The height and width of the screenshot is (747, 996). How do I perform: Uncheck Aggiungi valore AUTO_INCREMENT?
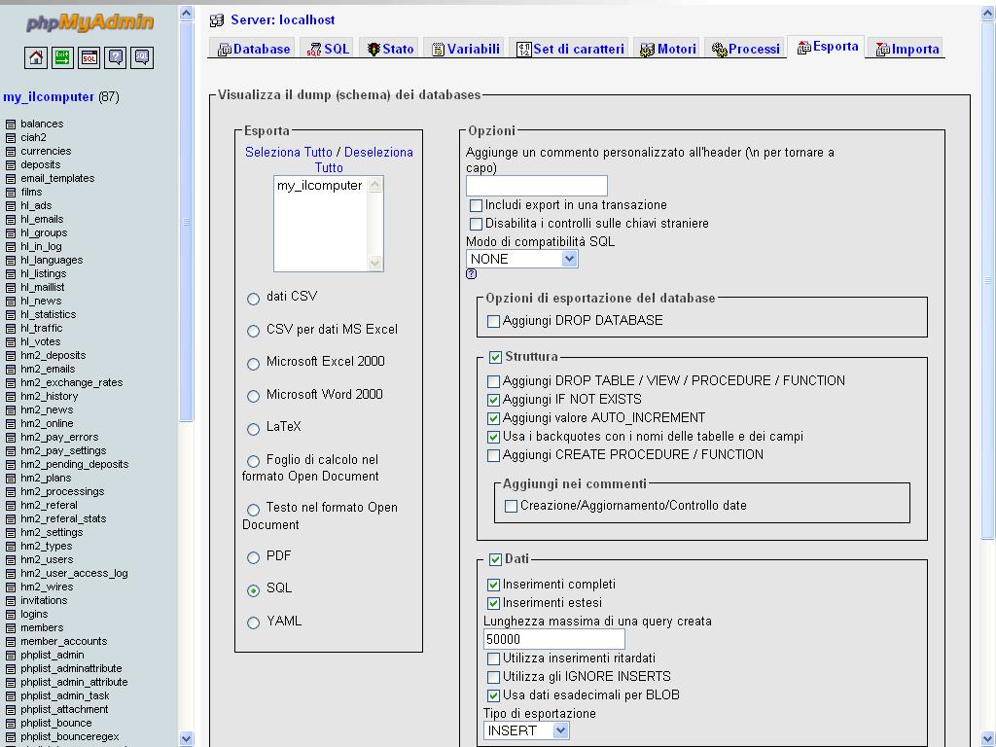click(x=493, y=418)
